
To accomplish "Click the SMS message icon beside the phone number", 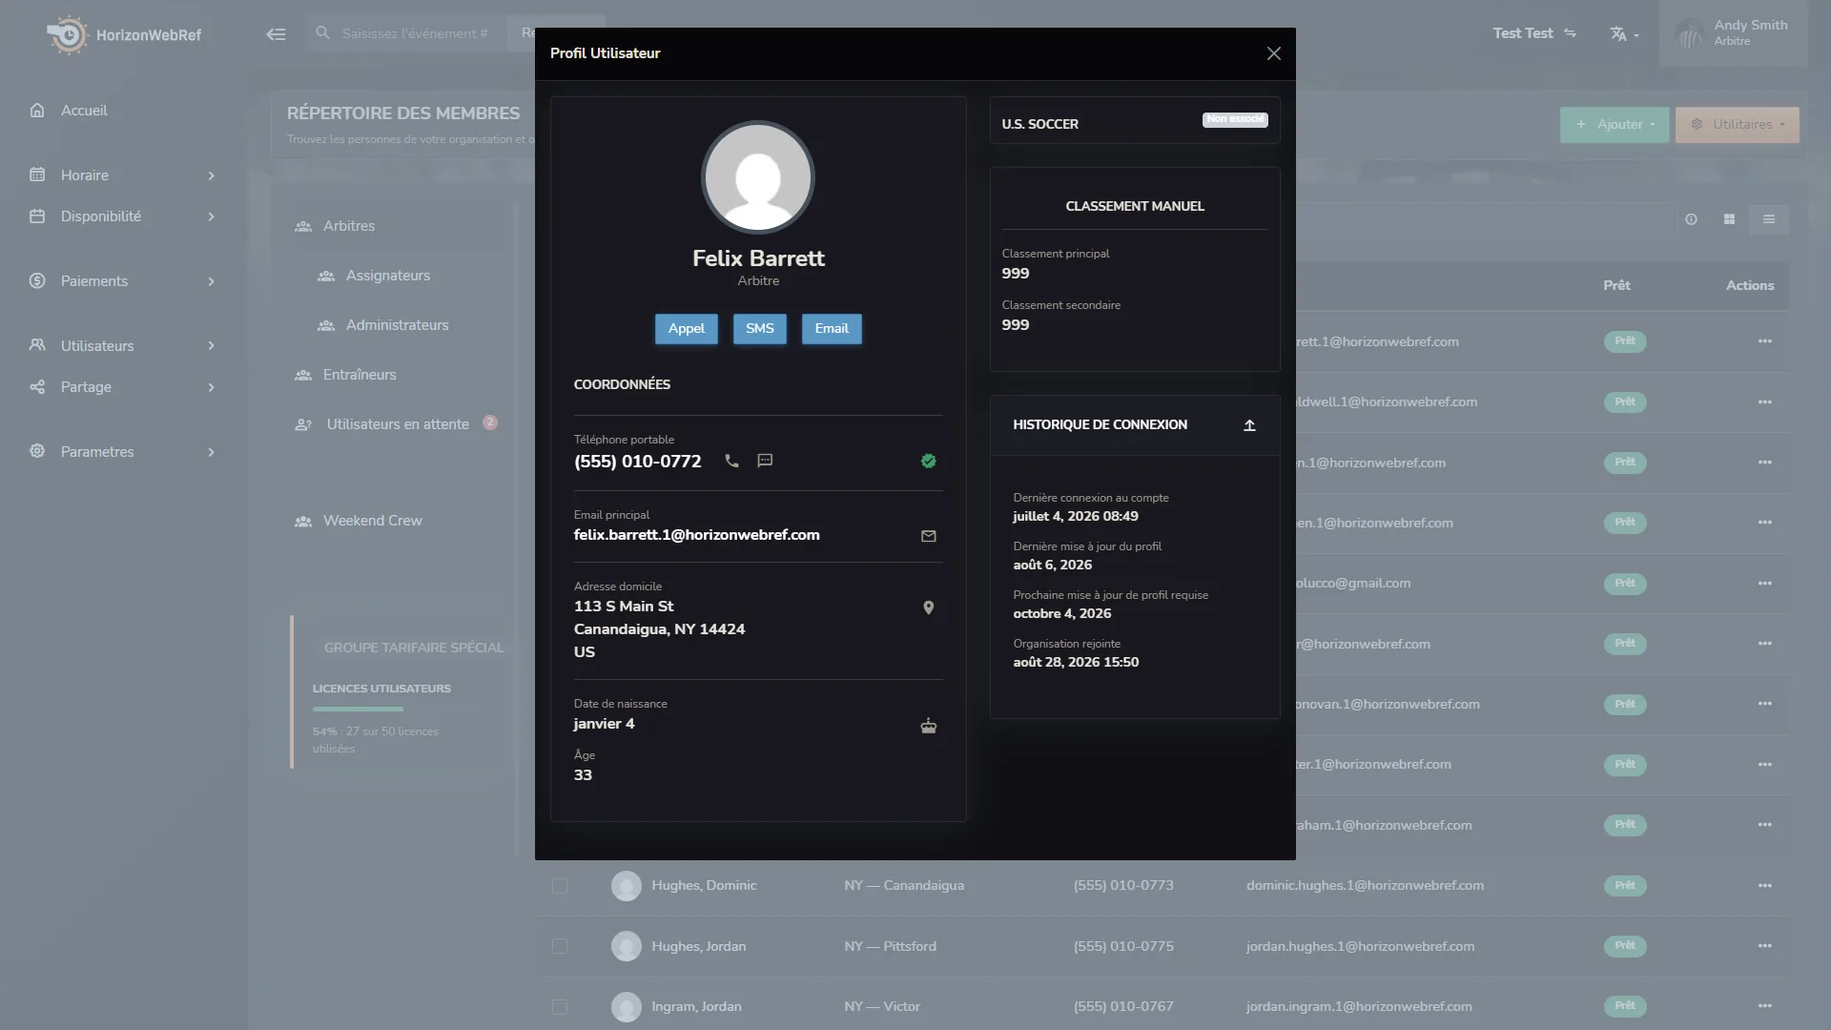I will click(765, 461).
